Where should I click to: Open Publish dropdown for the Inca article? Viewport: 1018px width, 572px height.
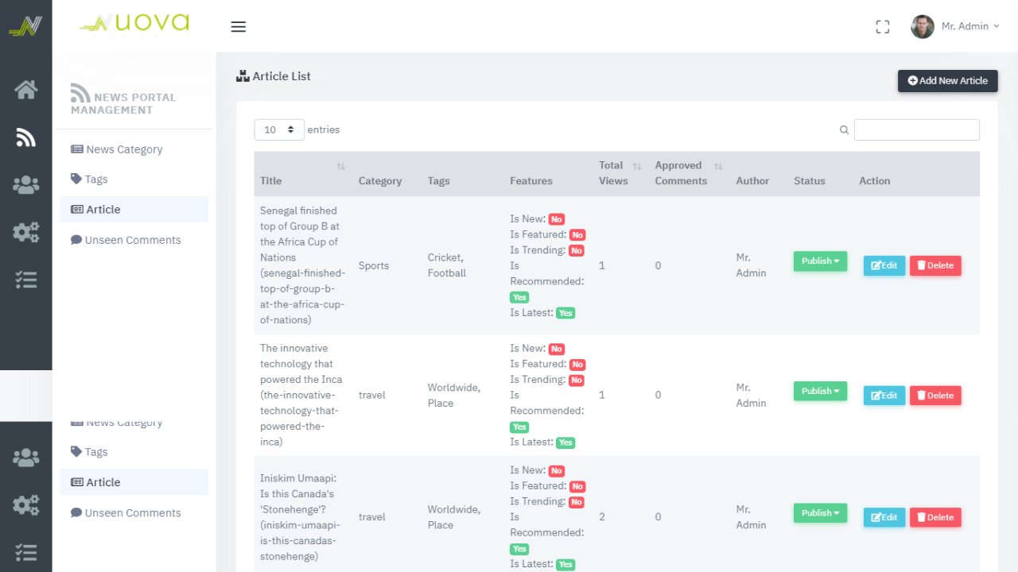[x=820, y=391]
